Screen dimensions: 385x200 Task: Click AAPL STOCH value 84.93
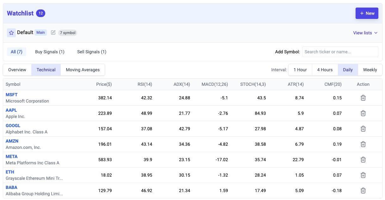[260, 113]
